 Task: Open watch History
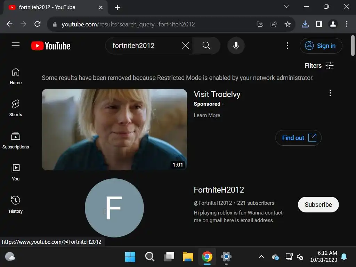coord(16,204)
